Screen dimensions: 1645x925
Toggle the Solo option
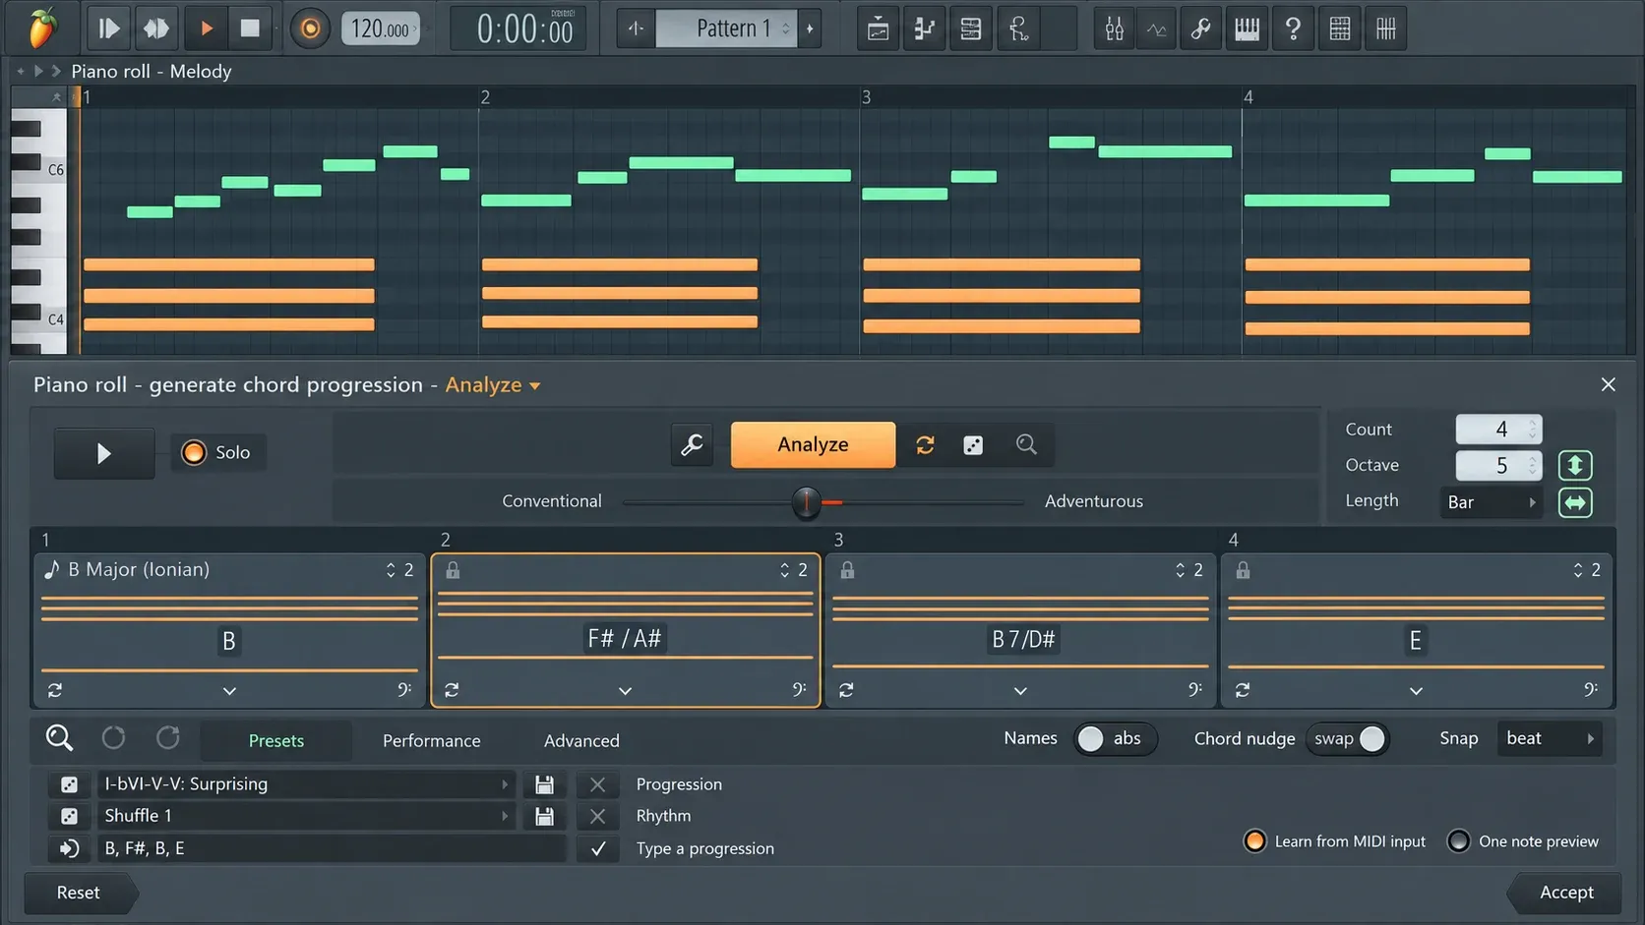click(x=217, y=452)
